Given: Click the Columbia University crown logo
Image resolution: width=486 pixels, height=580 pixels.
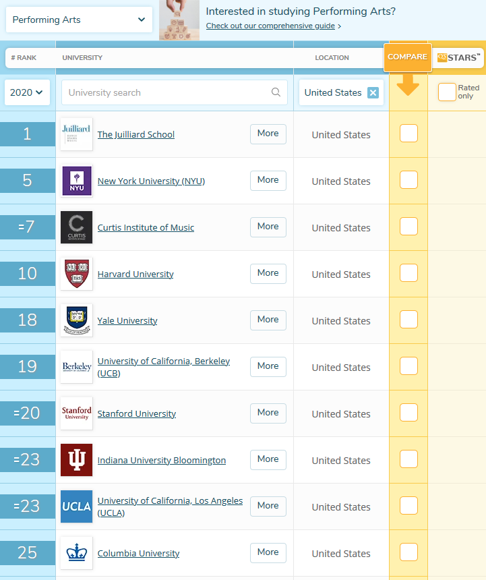Looking at the screenshot, I should pos(76,553).
